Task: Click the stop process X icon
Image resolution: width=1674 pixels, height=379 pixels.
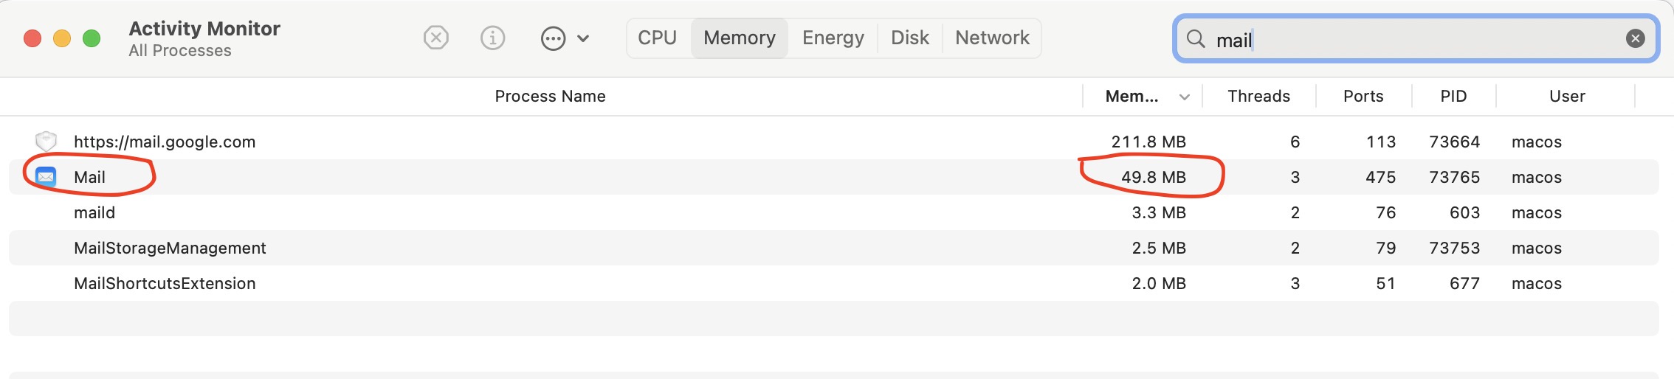Action: pos(436,38)
